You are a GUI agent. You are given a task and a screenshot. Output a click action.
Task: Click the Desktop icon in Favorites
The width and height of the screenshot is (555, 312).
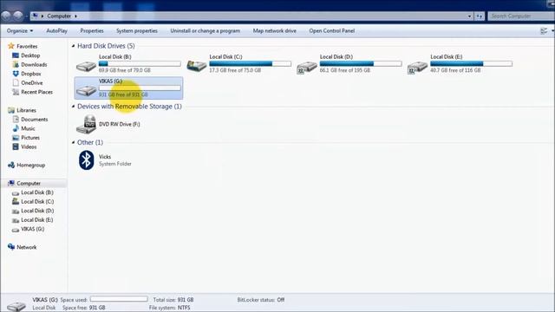[16, 55]
